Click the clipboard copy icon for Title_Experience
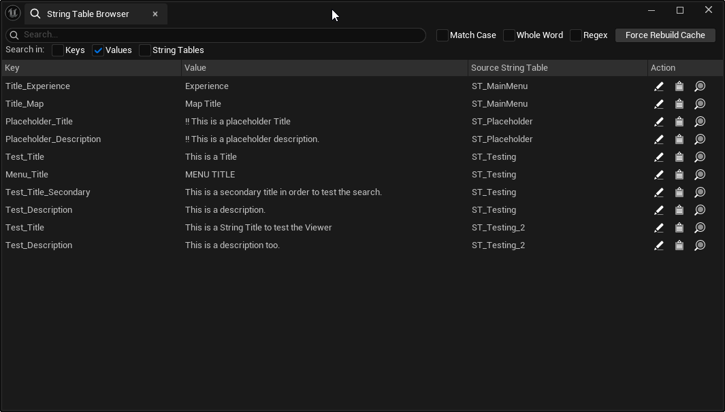The image size is (725, 412). point(679,86)
